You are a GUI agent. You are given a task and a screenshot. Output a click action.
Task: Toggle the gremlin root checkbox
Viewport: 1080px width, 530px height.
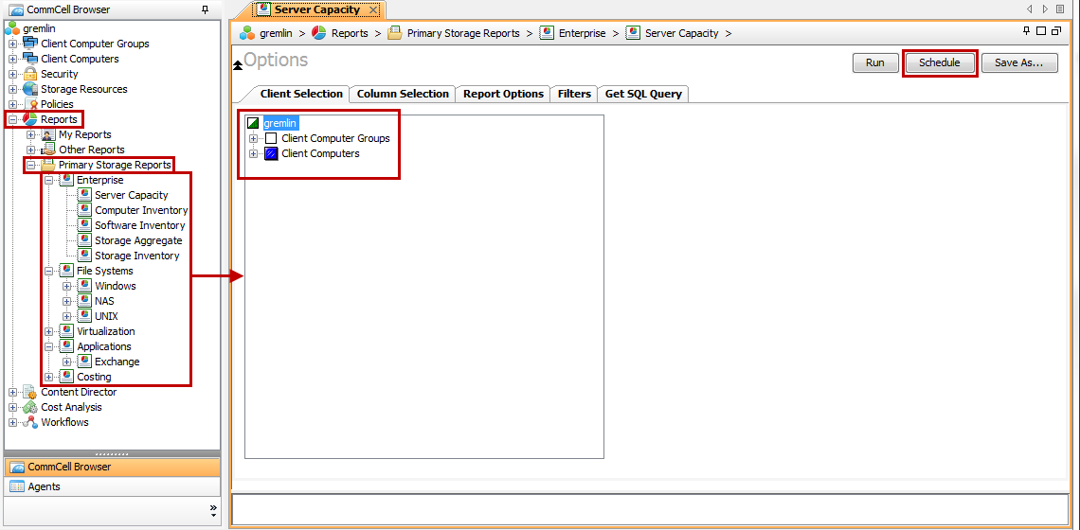[253, 123]
